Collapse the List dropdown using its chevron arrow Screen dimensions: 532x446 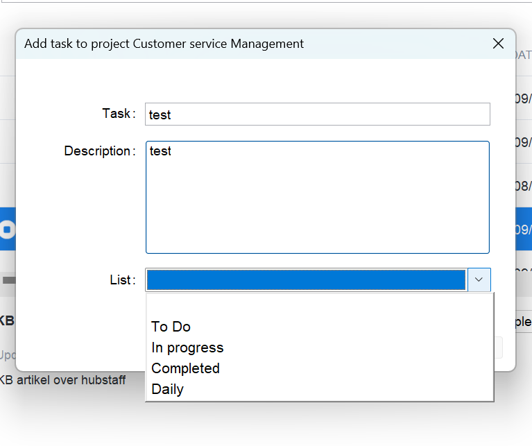coord(479,280)
